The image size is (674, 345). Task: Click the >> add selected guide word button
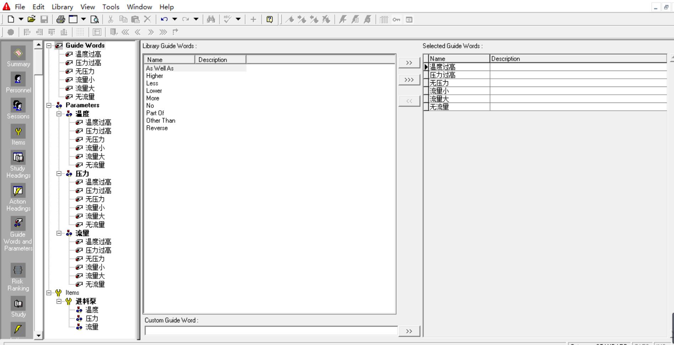coord(409,63)
